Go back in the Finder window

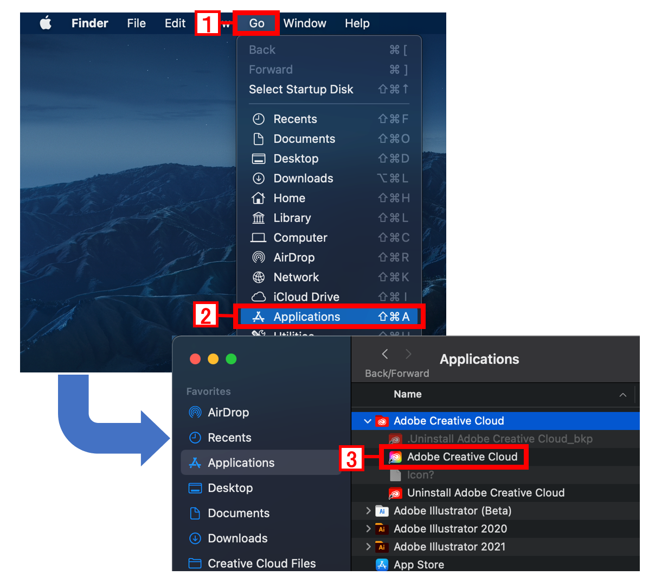click(x=385, y=354)
